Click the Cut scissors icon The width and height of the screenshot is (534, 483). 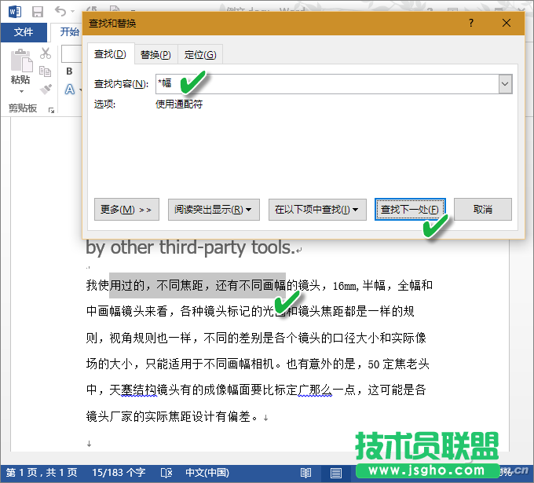click(x=46, y=53)
